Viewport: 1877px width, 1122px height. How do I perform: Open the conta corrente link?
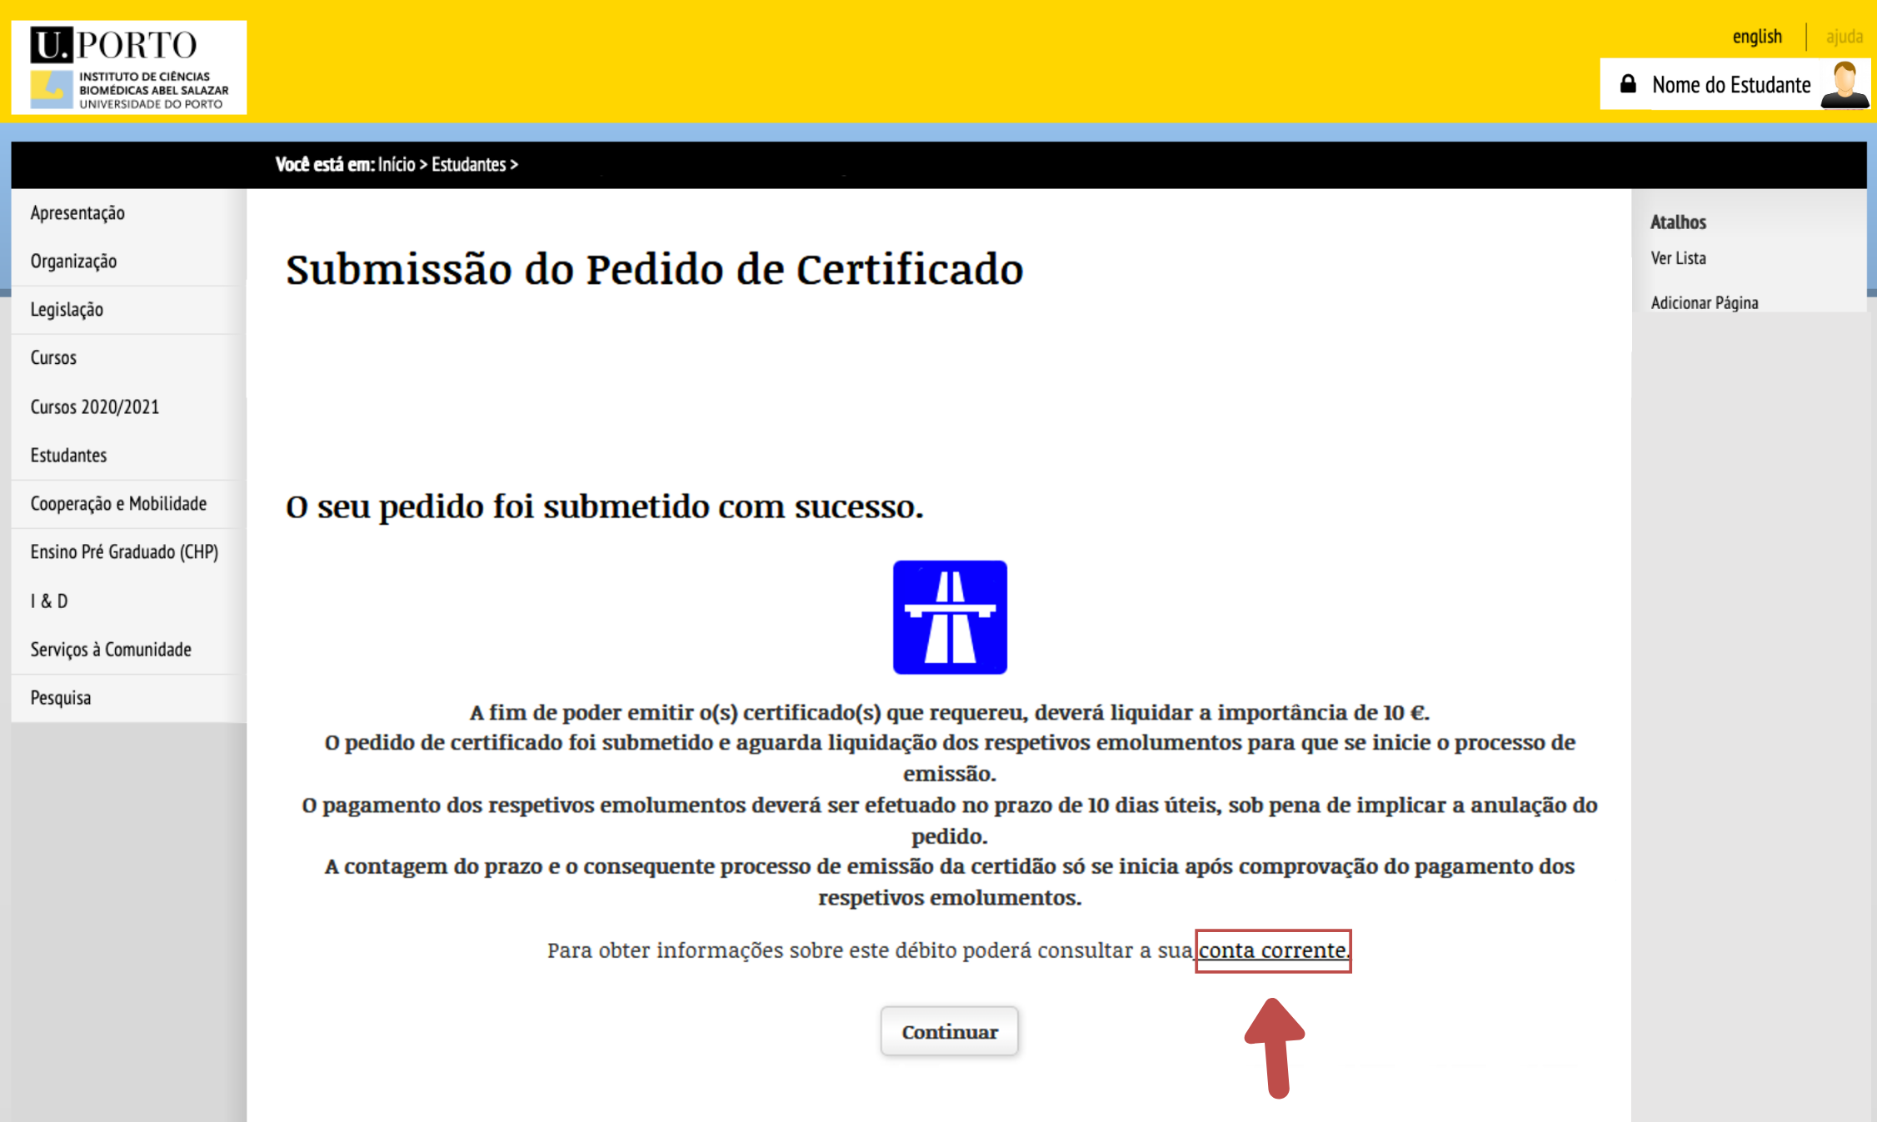tap(1272, 950)
